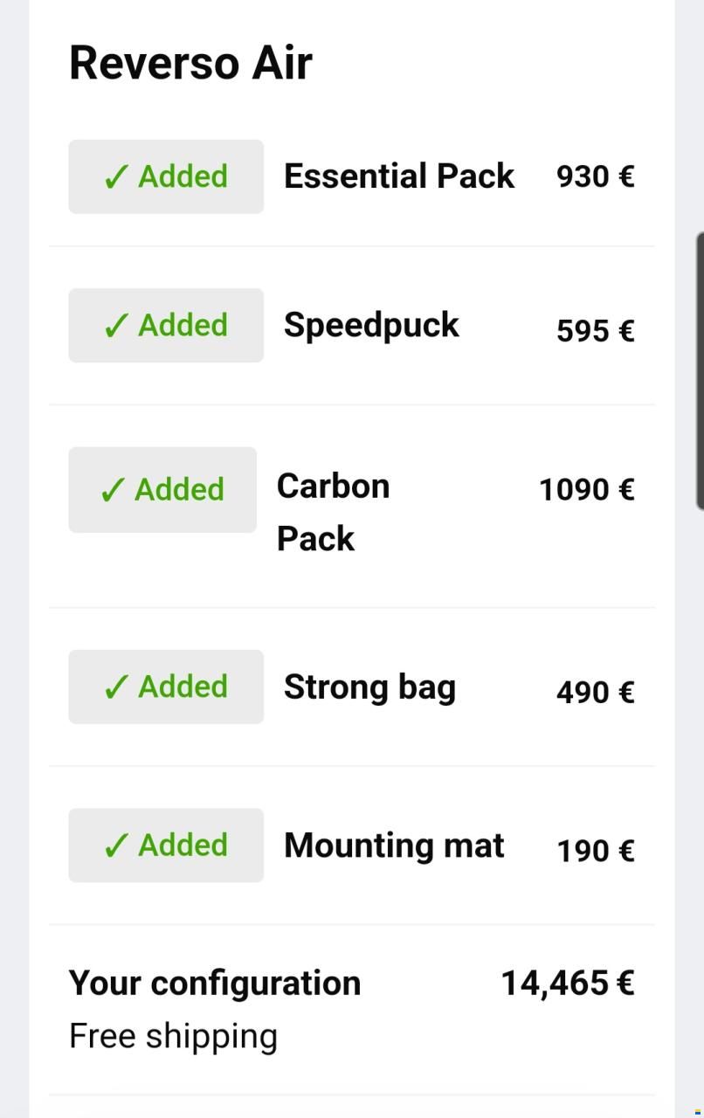
Task: Remove the Mounting mat with its Added button
Action: (x=166, y=845)
